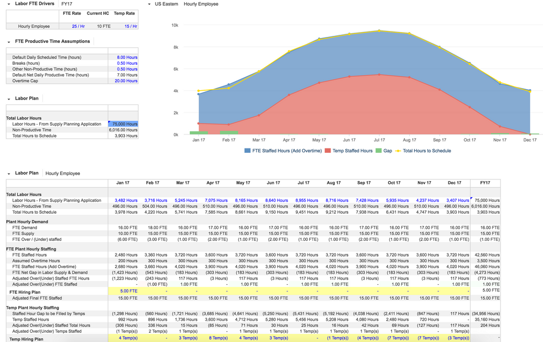The width and height of the screenshot is (543, 342).
Task: Collapse the Labor FTE Drivers section arrow
Action: pyautogui.click(x=9, y=4)
